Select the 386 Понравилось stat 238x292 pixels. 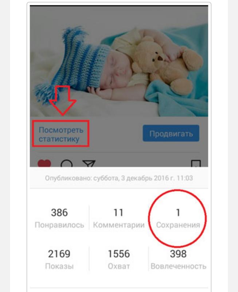tap(59, 218)
